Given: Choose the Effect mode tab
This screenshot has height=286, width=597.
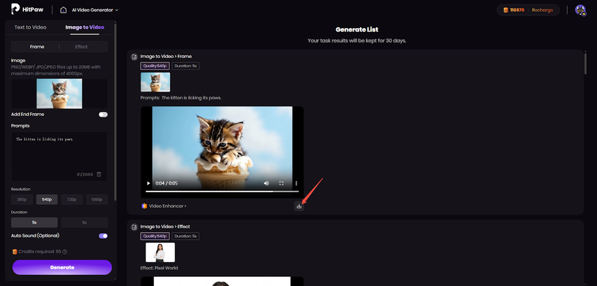Looking at the screenshot, I should click(82, 47).
